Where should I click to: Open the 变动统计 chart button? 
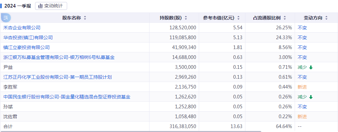coord(51,6)
